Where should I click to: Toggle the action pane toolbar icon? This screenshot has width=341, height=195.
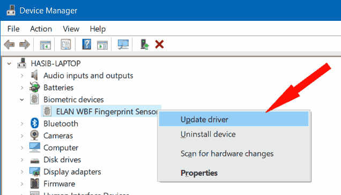(102, 45)
